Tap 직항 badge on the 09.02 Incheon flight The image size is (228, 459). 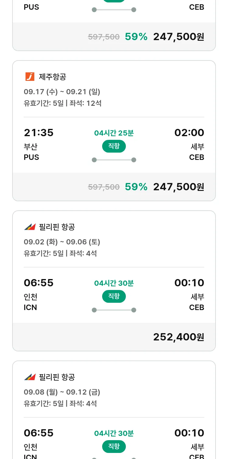tap(114, 296)
